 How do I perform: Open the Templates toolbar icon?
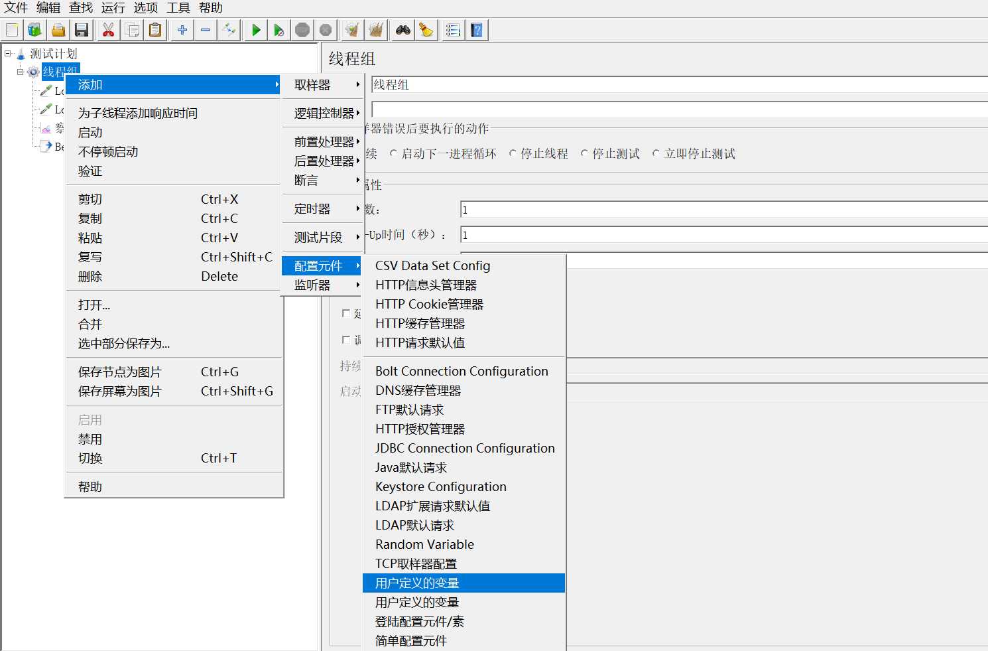[34, 30]
